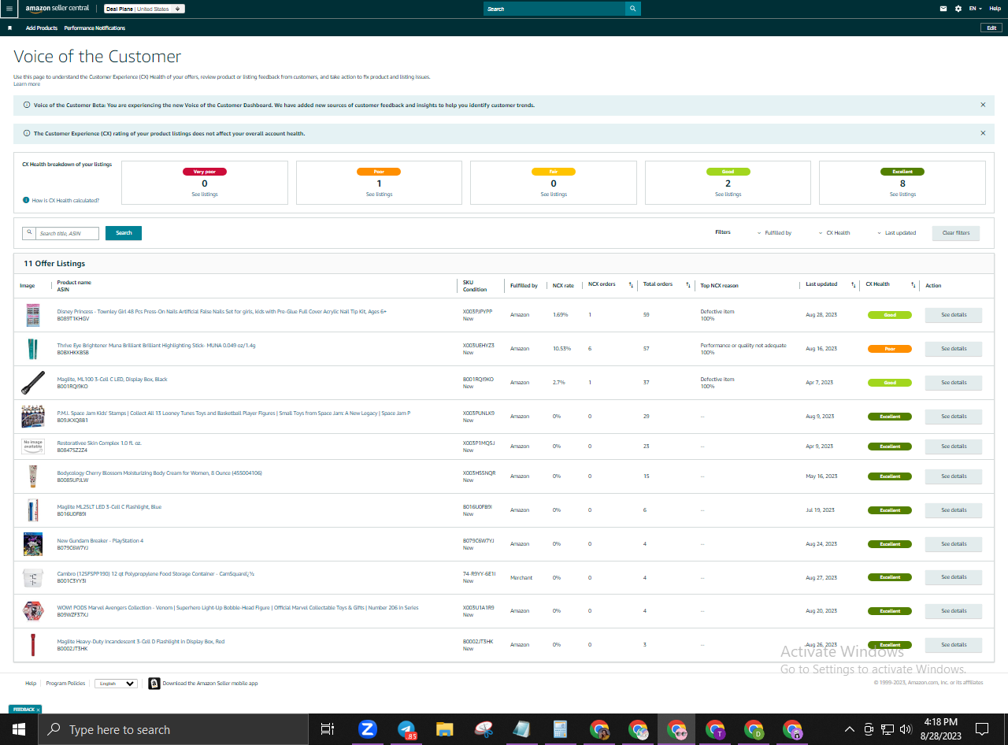The image size is (1008, 745).
Task: Open Bodycology Cherry Blossom Body Cream product link
Action: 159,473
